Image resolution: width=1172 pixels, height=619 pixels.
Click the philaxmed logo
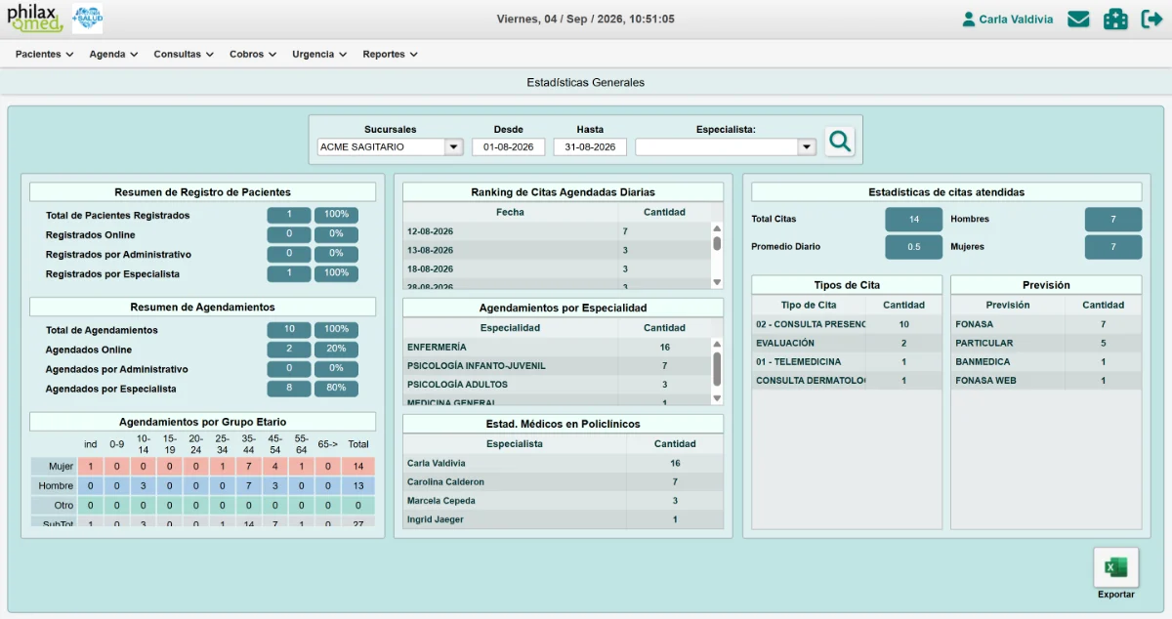35,19
